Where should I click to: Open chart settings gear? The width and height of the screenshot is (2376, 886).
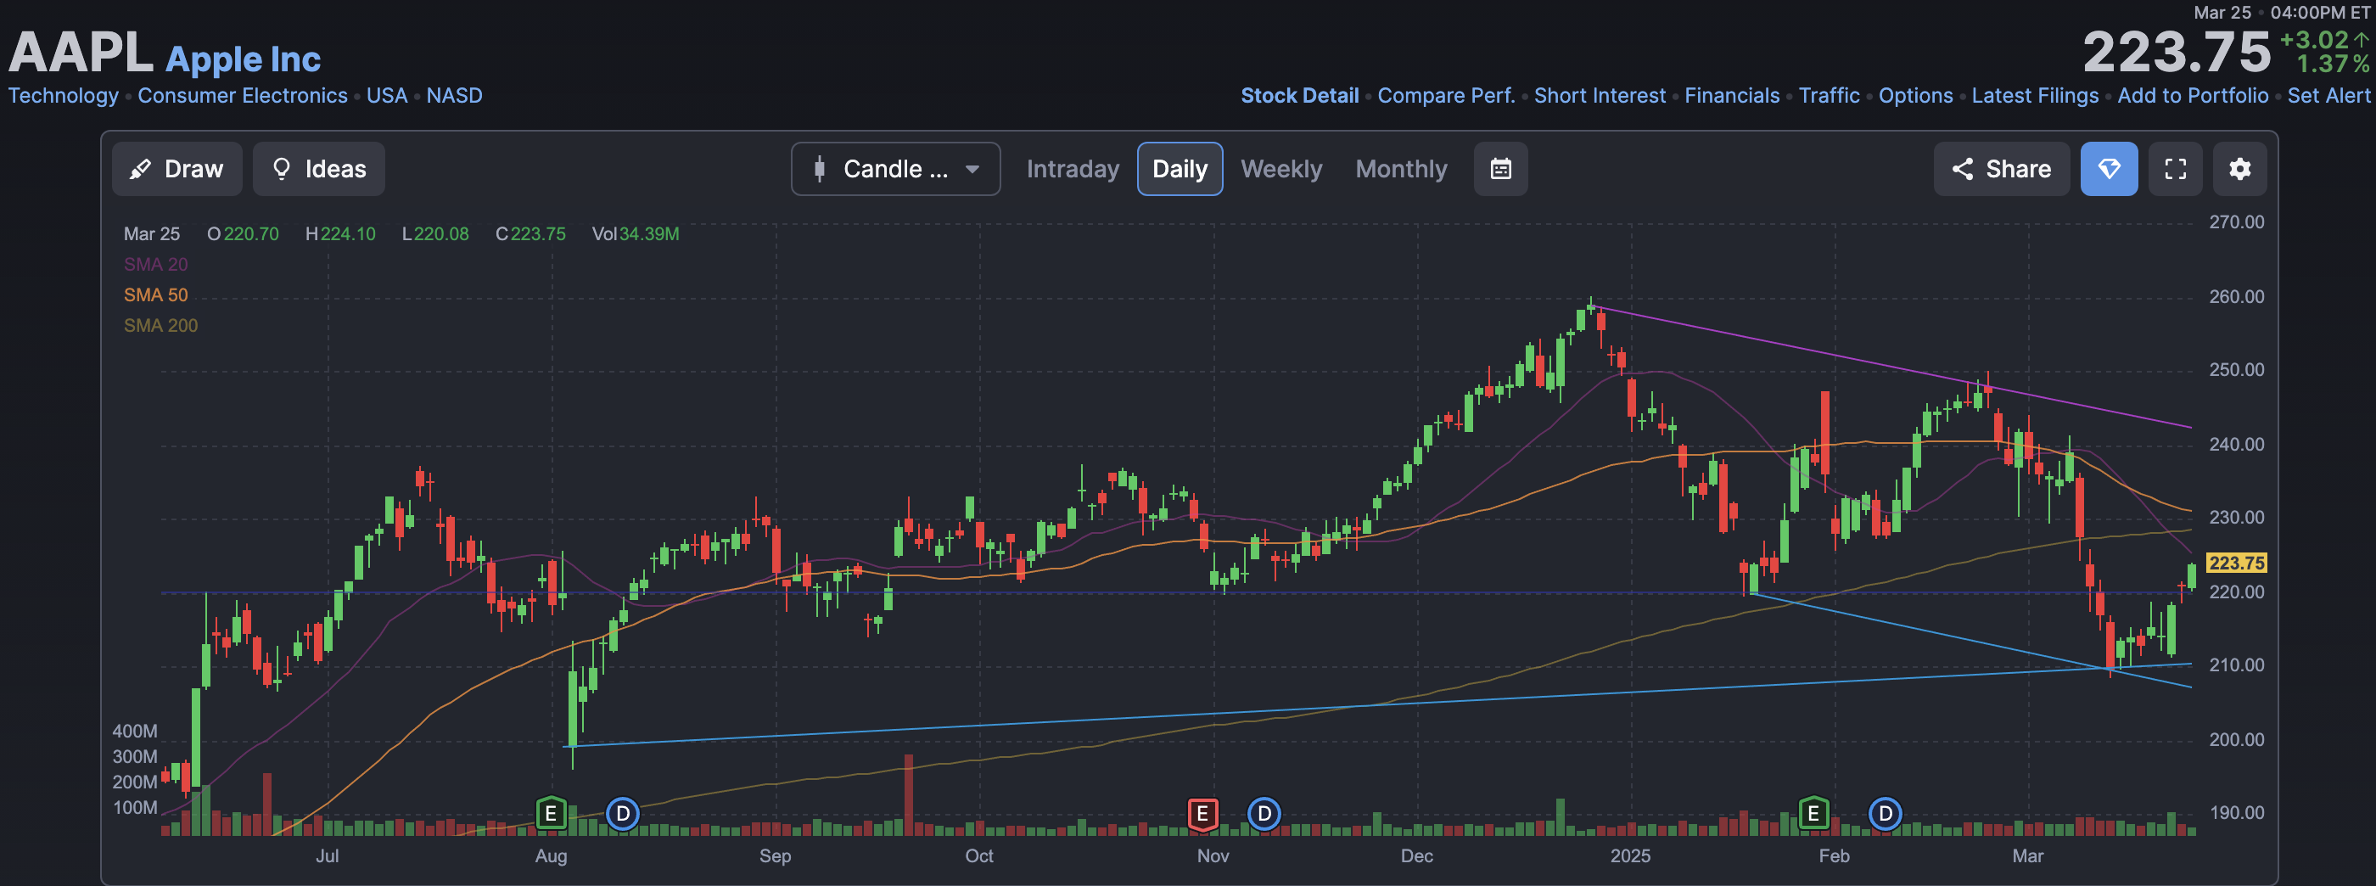click(x=2239, y=169)
